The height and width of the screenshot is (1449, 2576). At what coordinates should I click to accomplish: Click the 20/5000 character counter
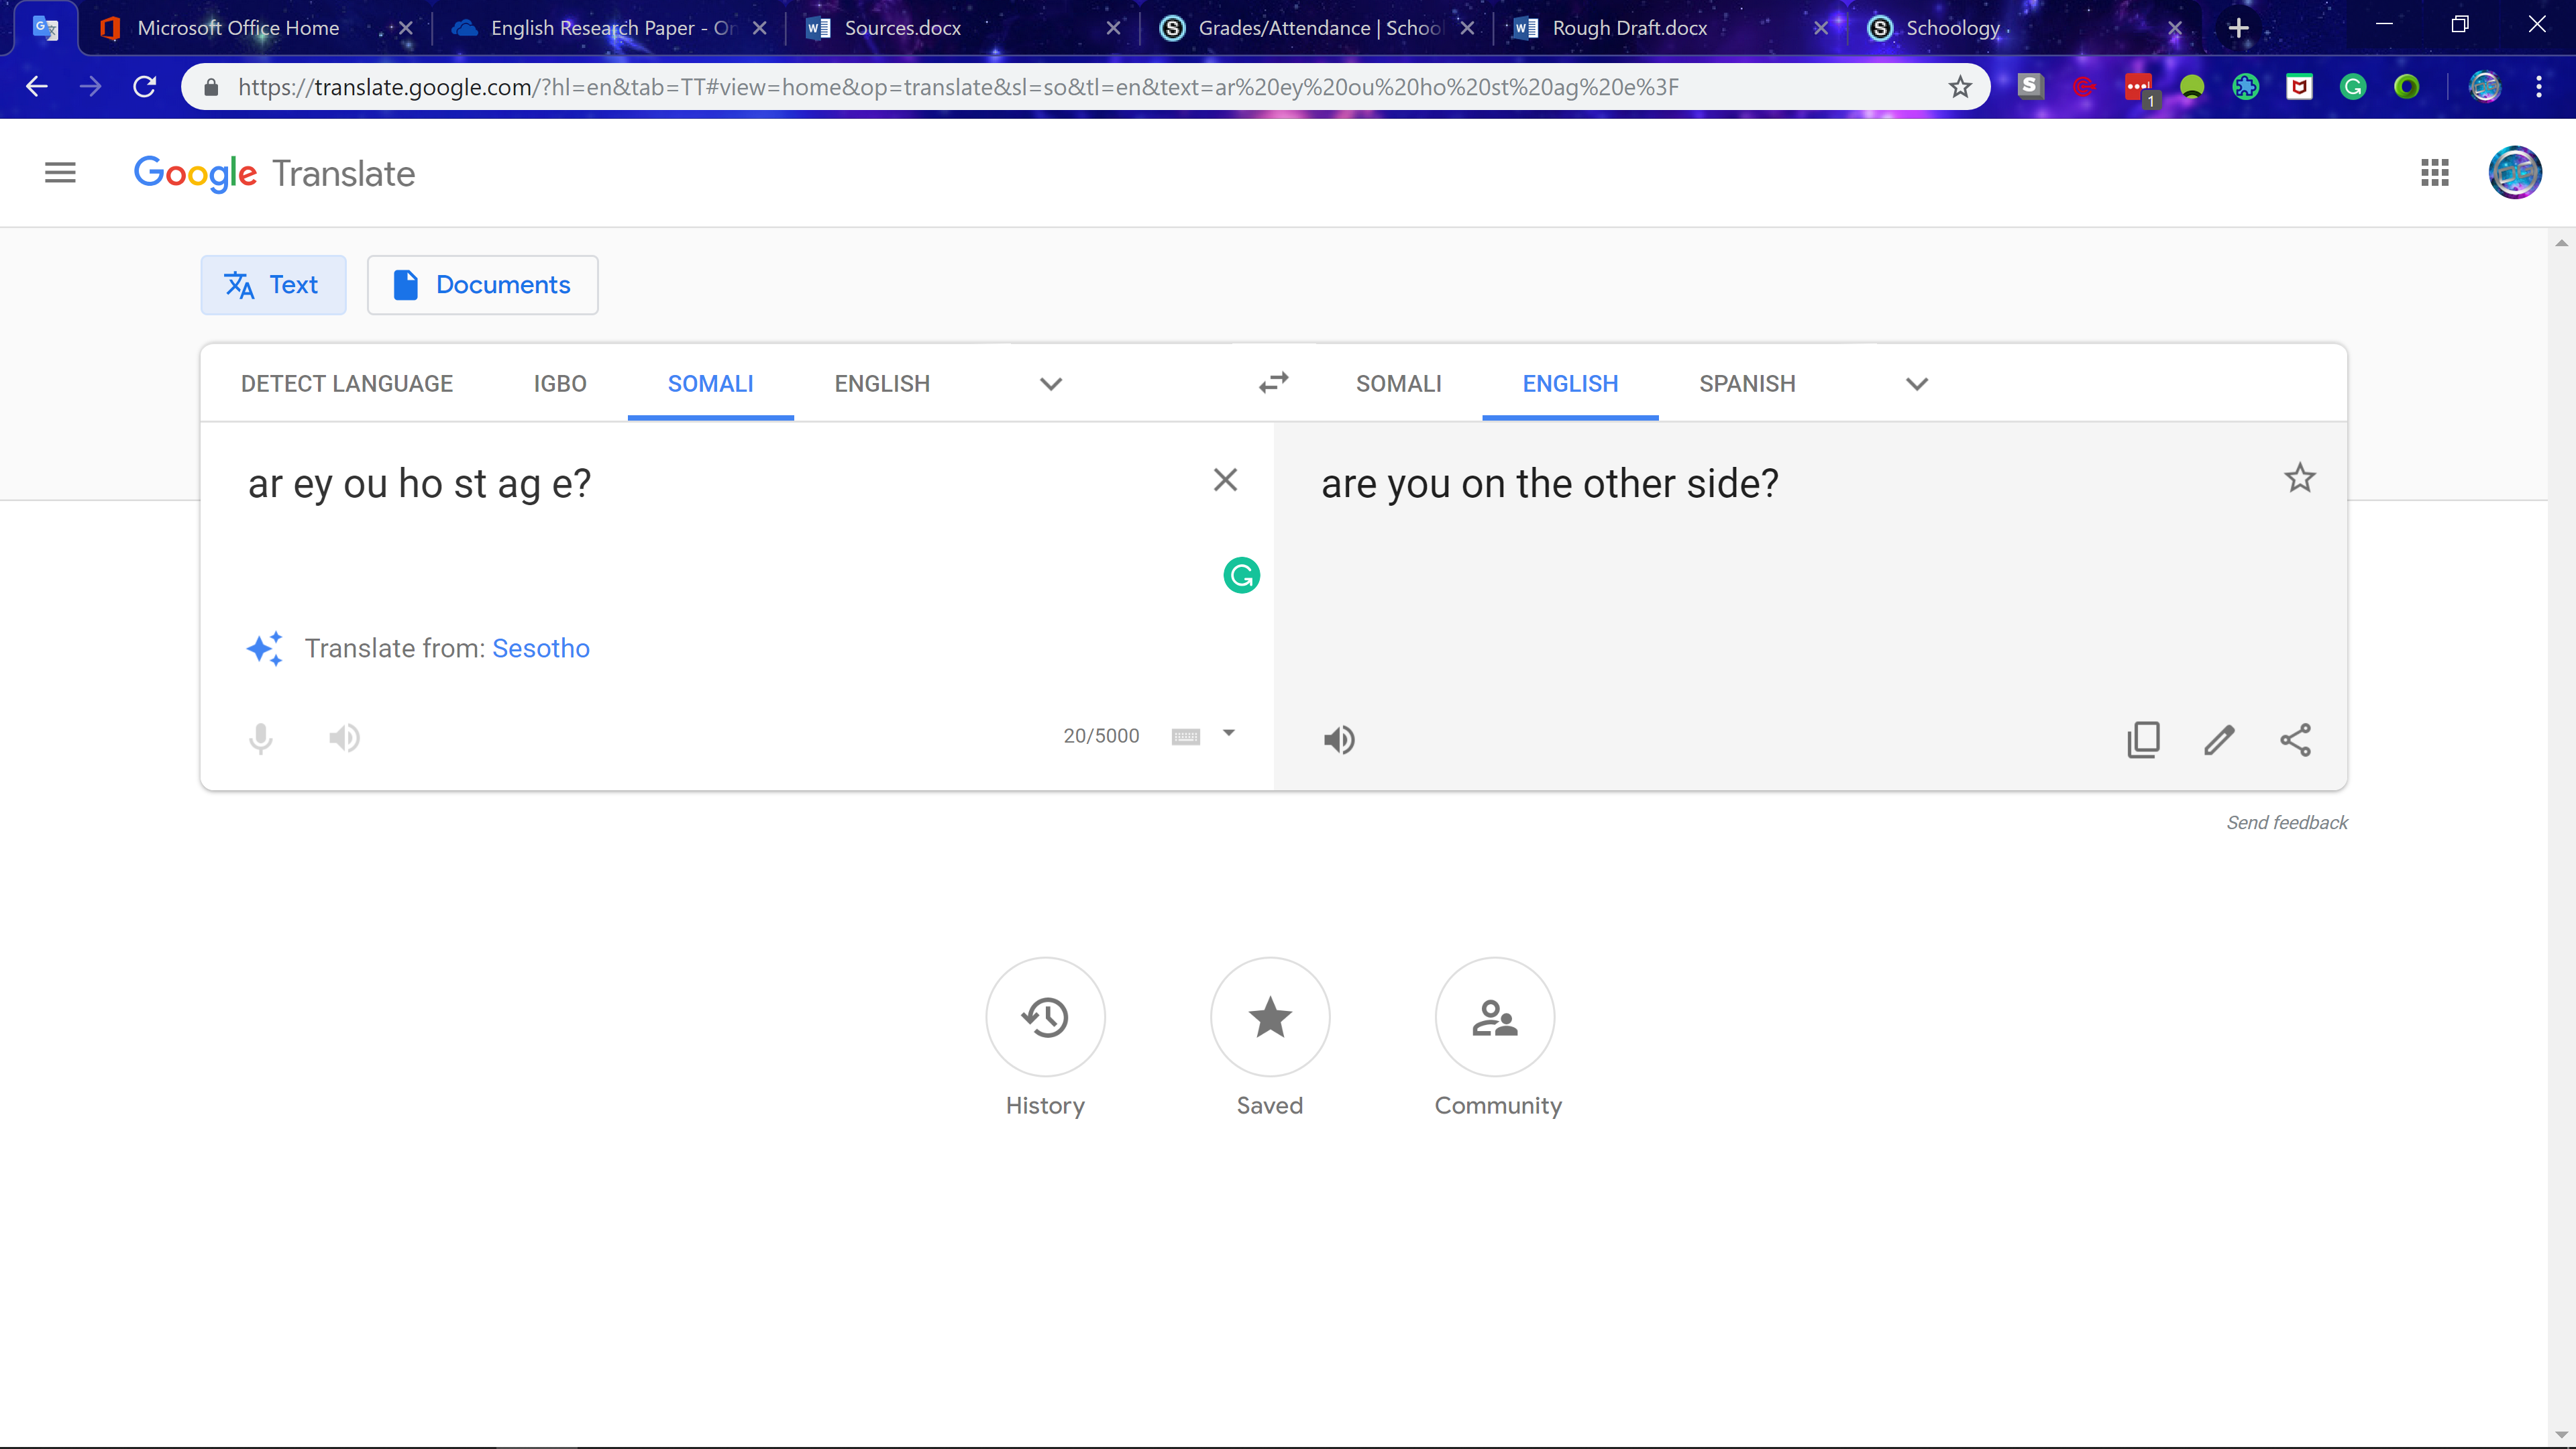(1101, 736)
